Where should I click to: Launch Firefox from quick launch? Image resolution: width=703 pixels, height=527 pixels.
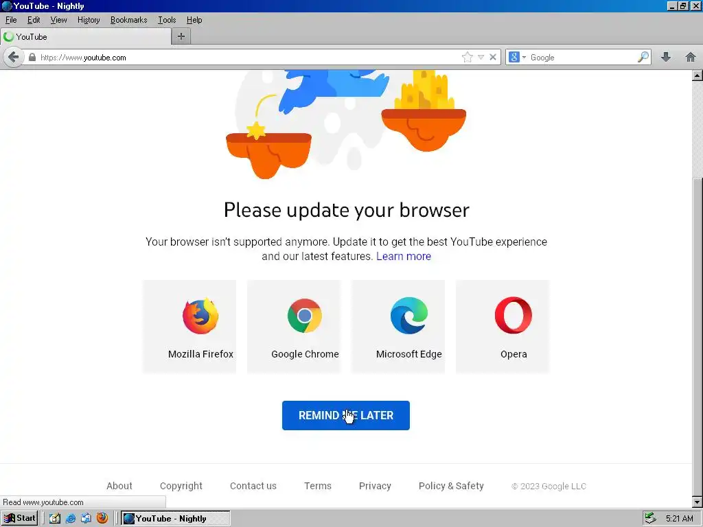[102, 519]
